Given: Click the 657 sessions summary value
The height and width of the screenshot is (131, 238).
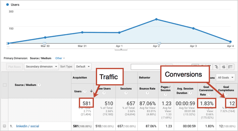Looking at the screenshot, I should (131, 103).
